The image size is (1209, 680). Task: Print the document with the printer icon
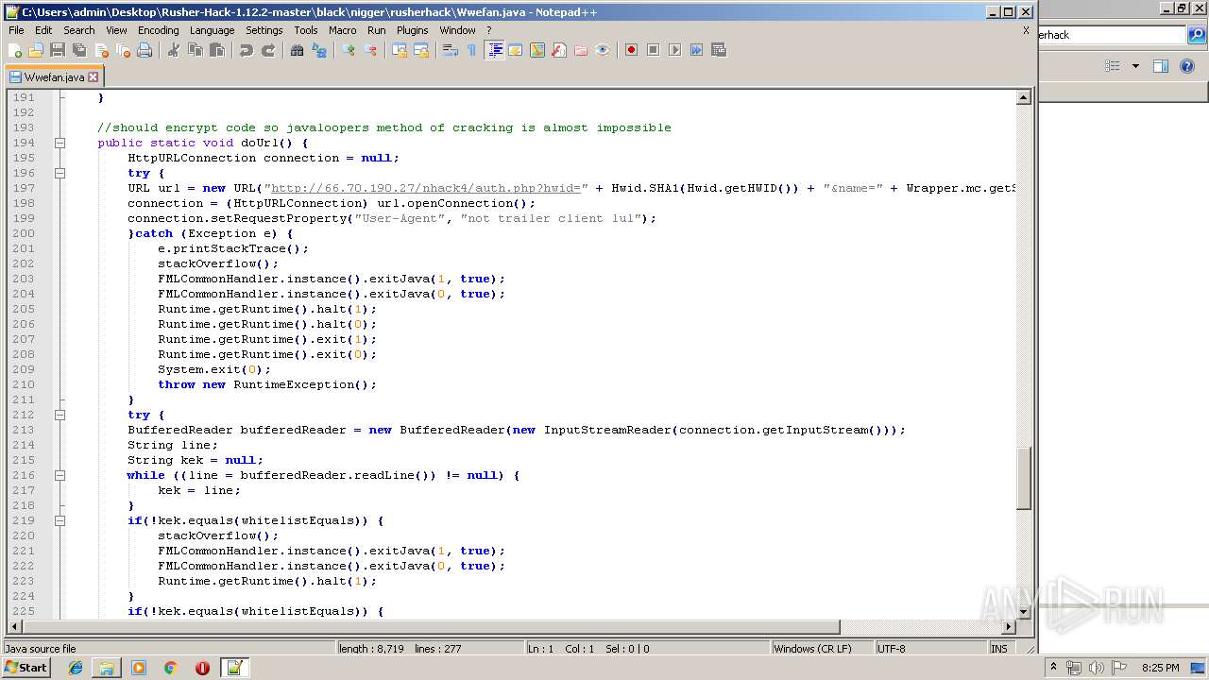click(145, 50)
